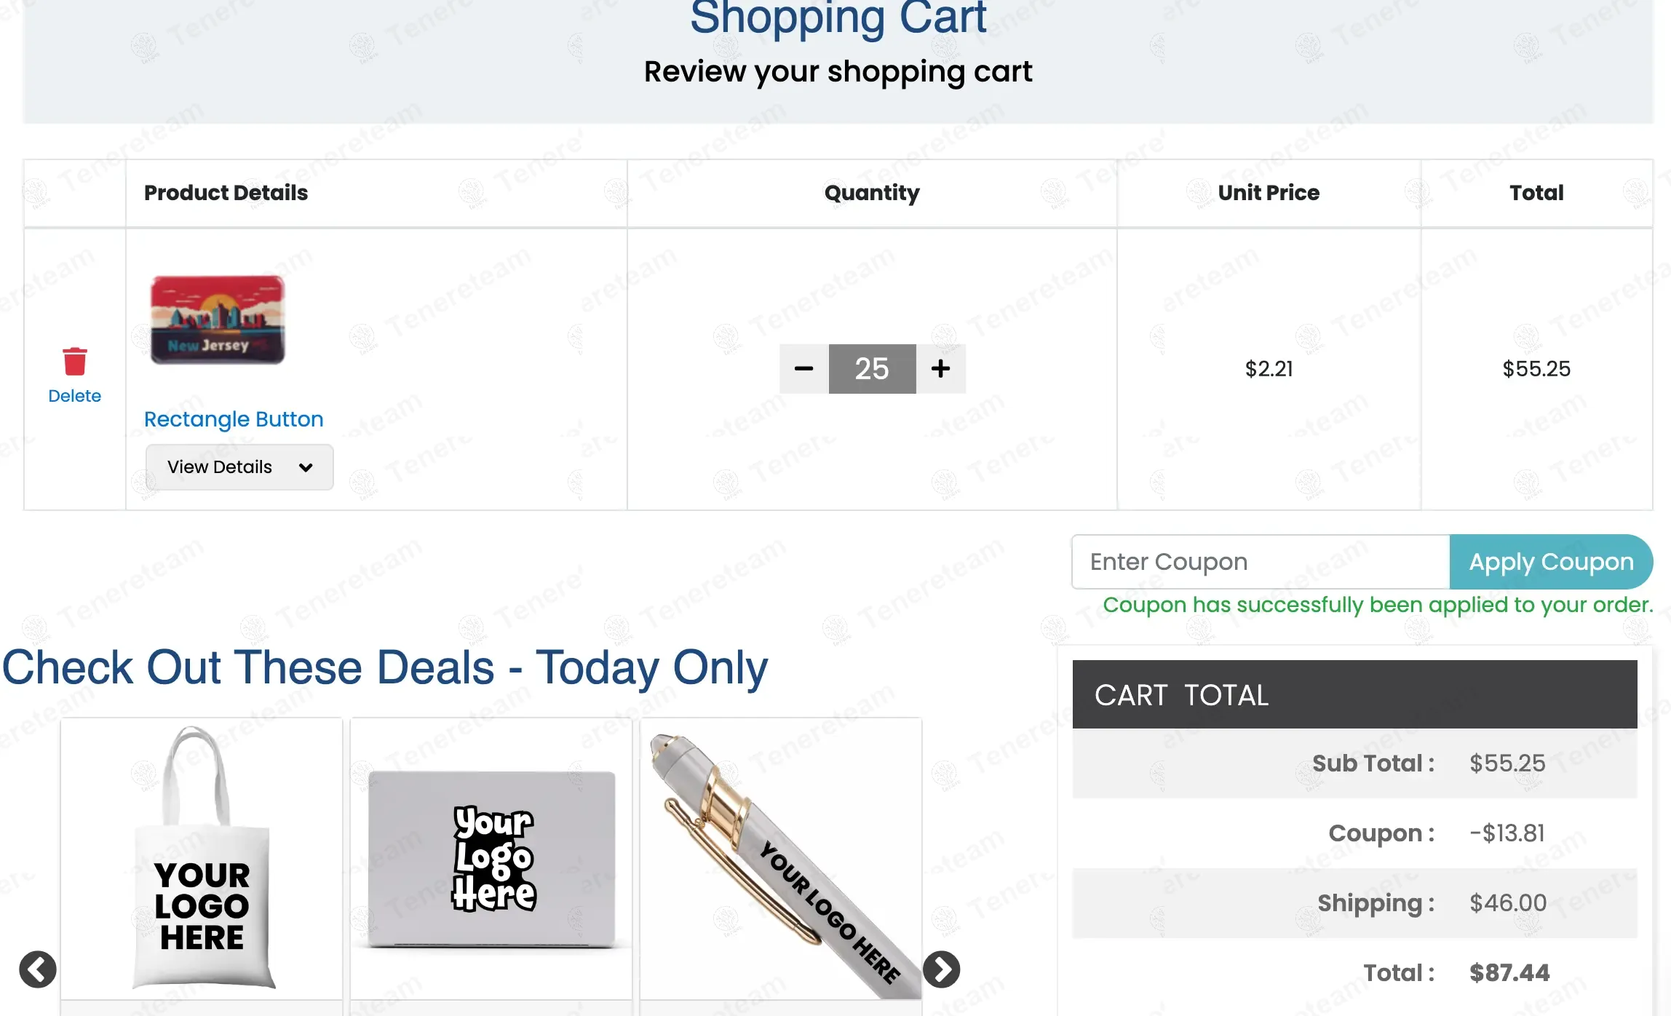Click the Quantity column header
Screen dimensions: 1671x1016
pos(872,193)
